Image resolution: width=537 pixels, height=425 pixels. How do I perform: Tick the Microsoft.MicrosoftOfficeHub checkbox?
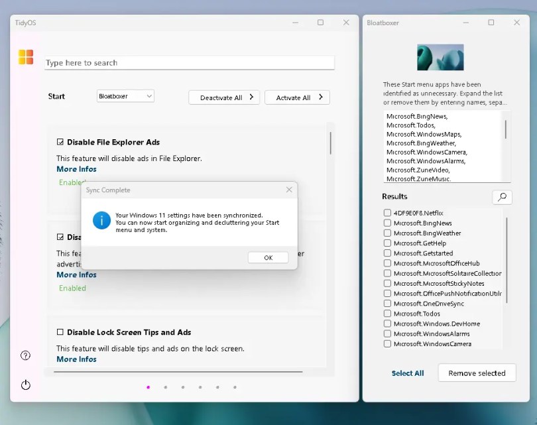click(387, 263)
